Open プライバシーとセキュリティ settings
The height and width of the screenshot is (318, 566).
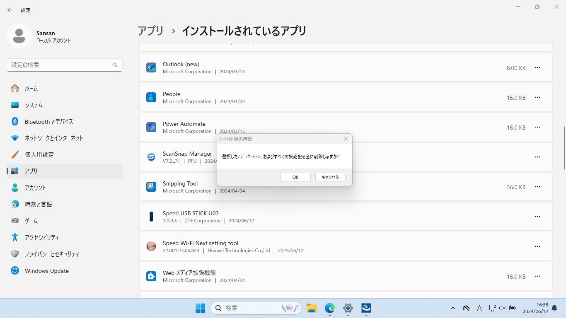coord(65,254)
